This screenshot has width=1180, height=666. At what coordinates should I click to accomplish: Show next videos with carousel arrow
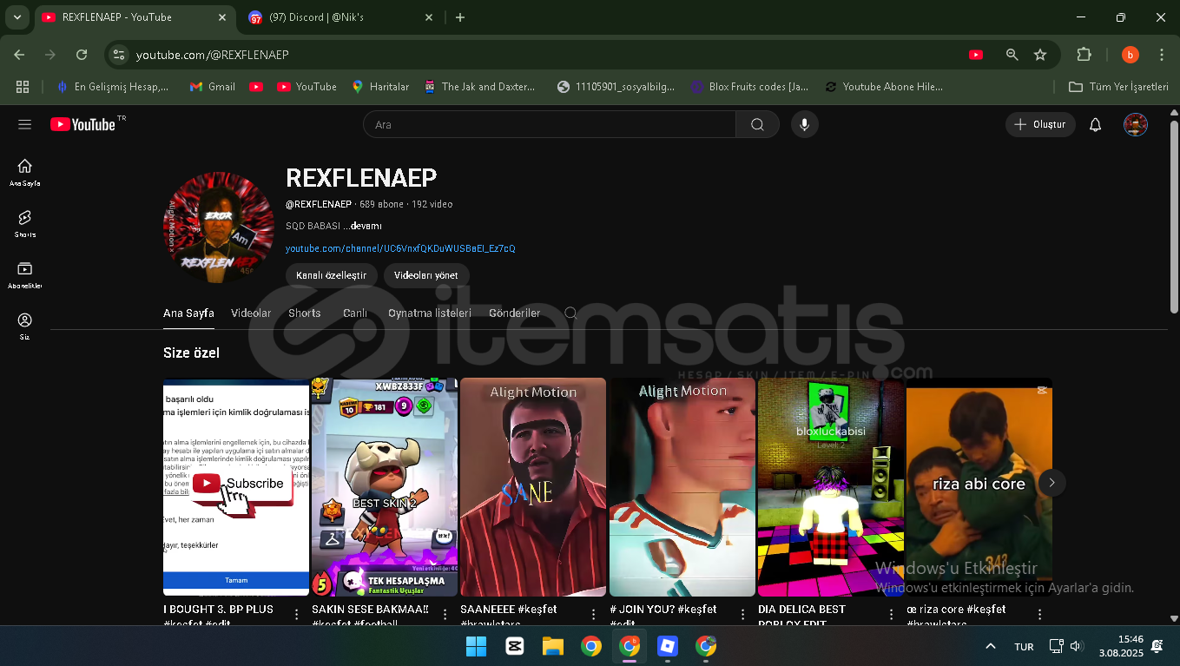click(1051, 483)
